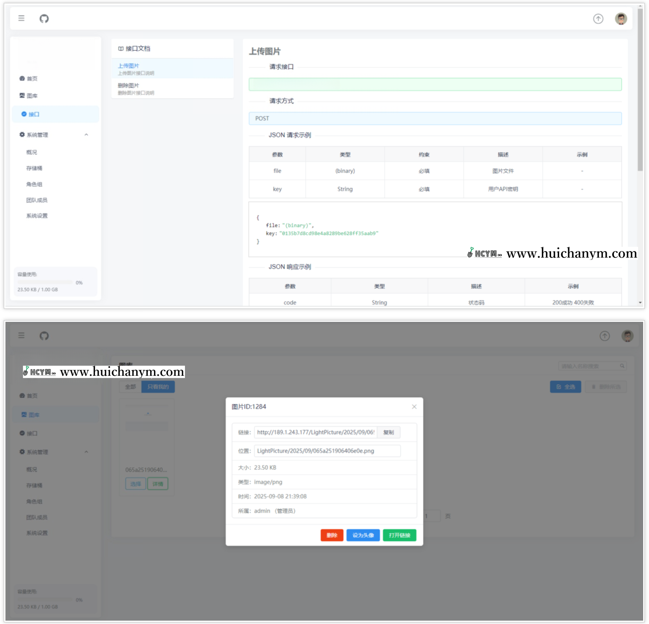Image resolution: width=649 pixels, height=624 pixels.
Task: Open 存储桶 in the API docs sidebar
Action: tap(34, 168)
